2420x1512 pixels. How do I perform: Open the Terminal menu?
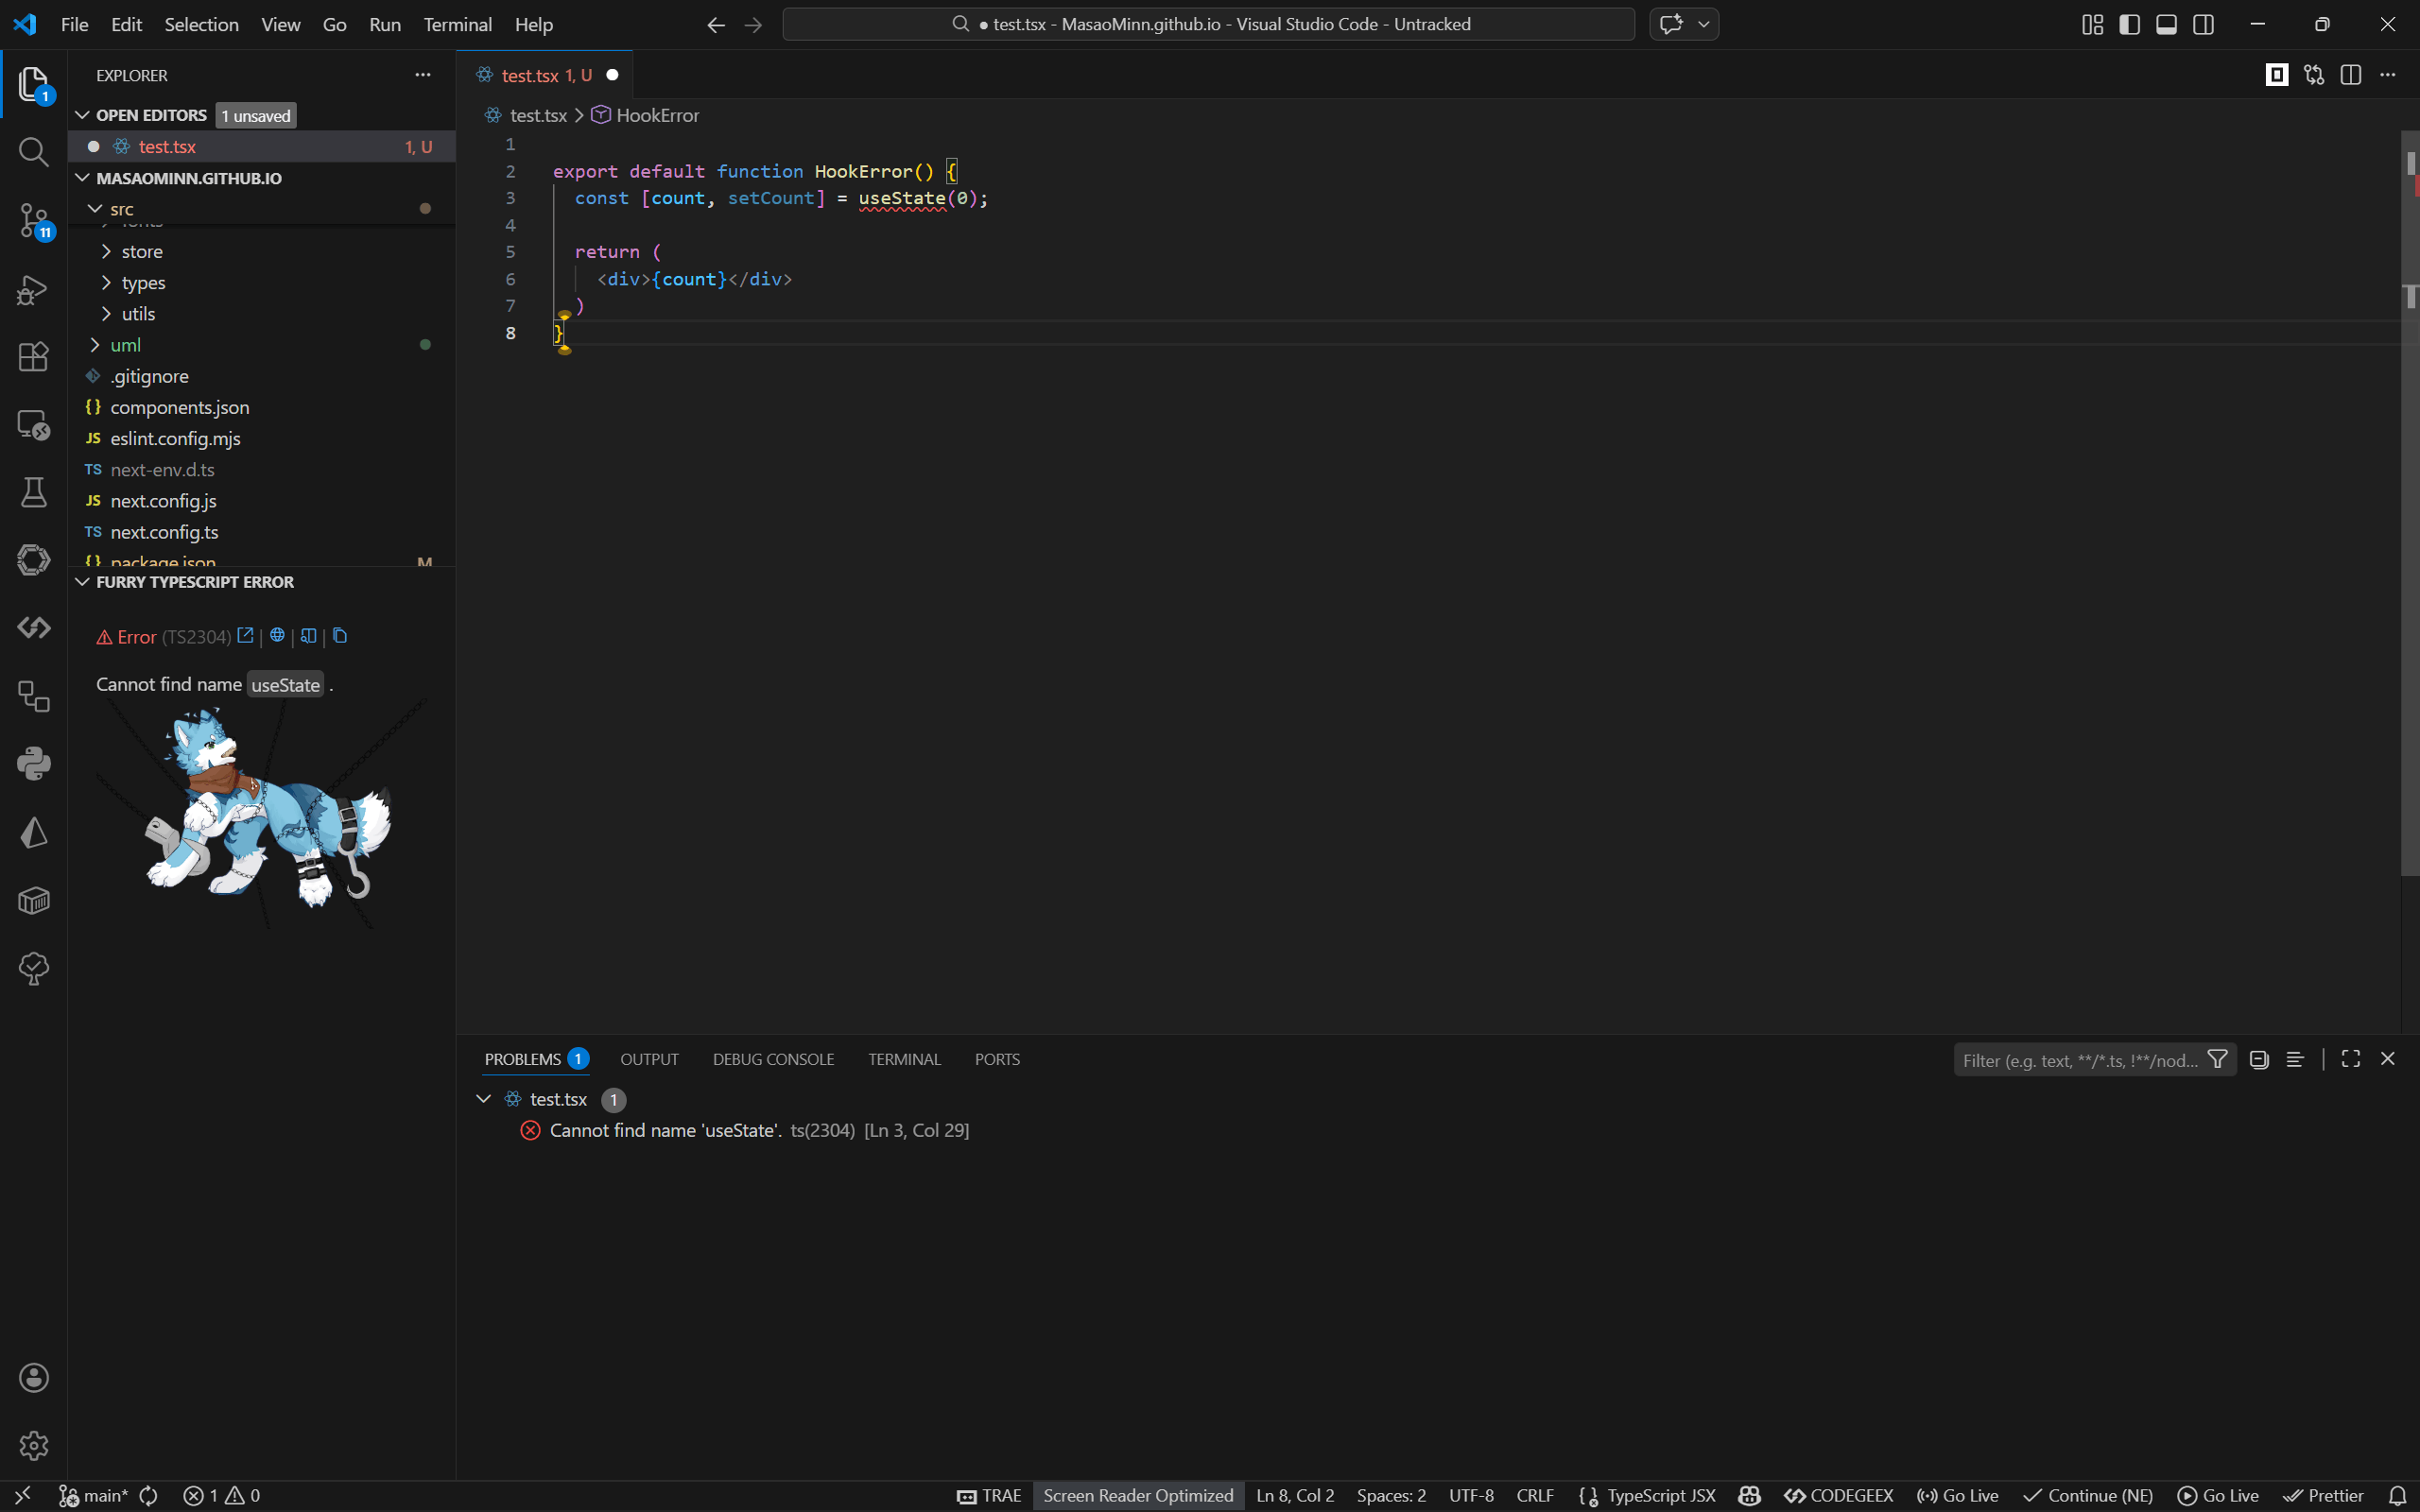(458, 24)
